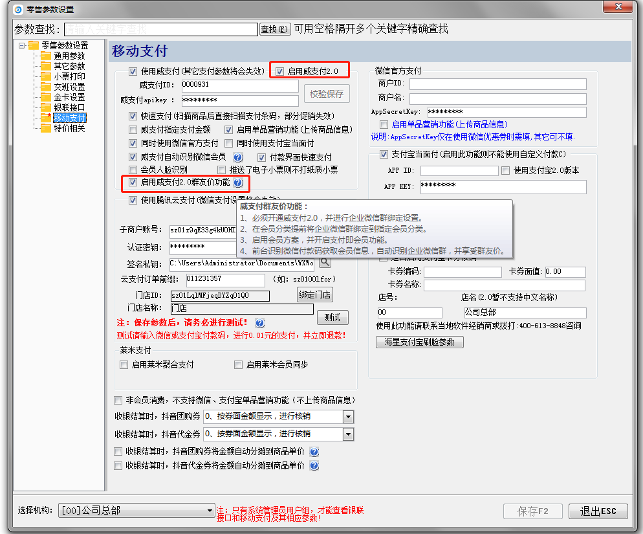Screen dimensions: 643x534
Task: Enable 同时使用支付宝当面付 checkbox
Action: pyautogui.click(x=229, y=144)
